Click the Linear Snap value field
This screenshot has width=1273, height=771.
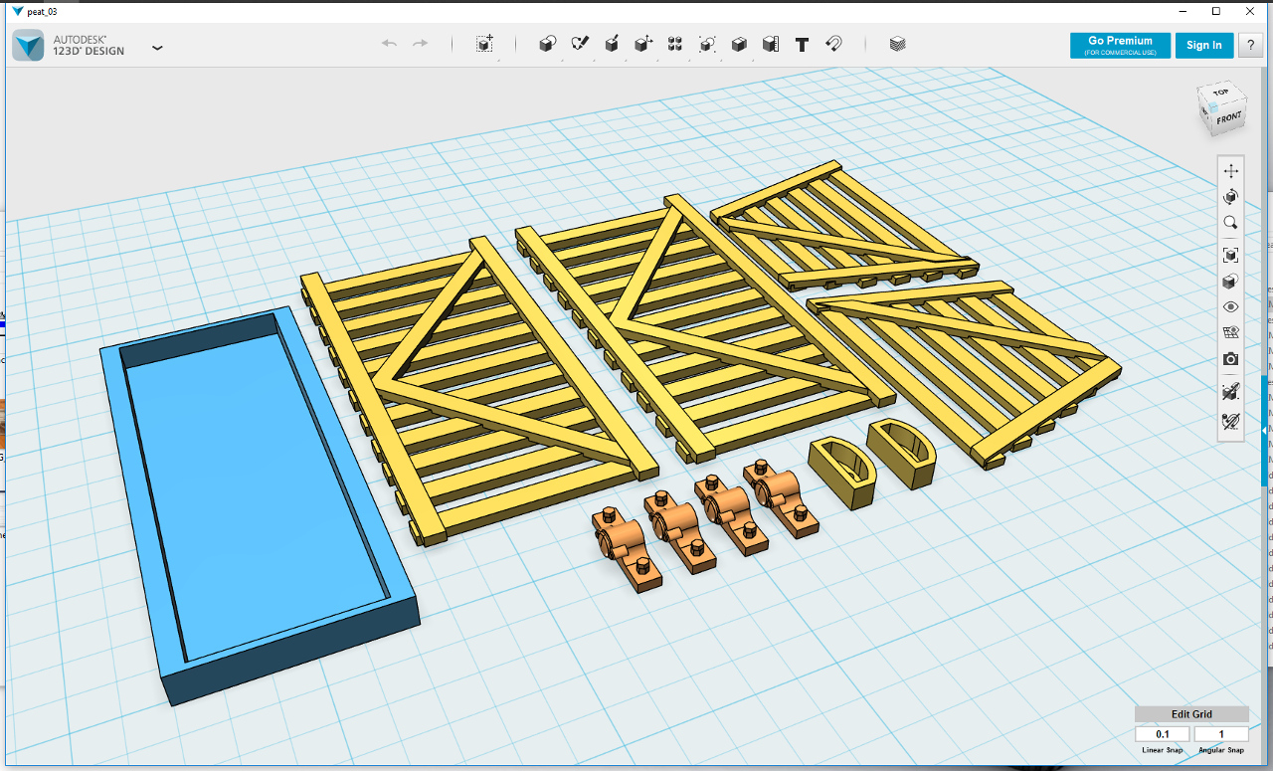pos(1163,734)
